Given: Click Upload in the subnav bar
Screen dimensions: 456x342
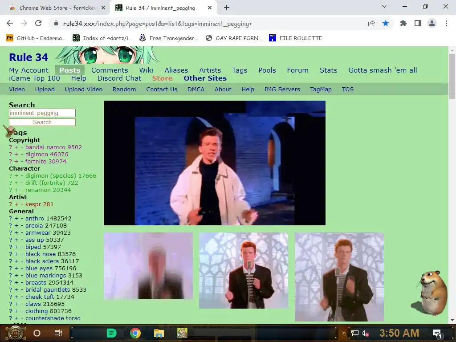Looking at the screenshot, I should tap(45, 89).
